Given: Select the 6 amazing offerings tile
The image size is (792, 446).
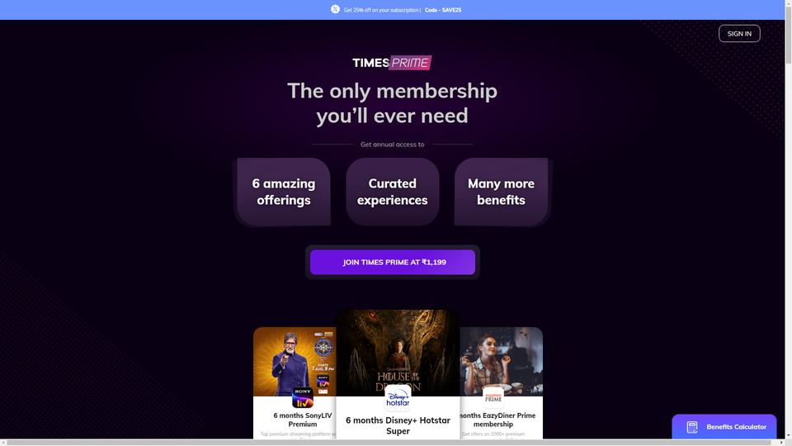Looking at the screenshot, I should click(283, 192).
